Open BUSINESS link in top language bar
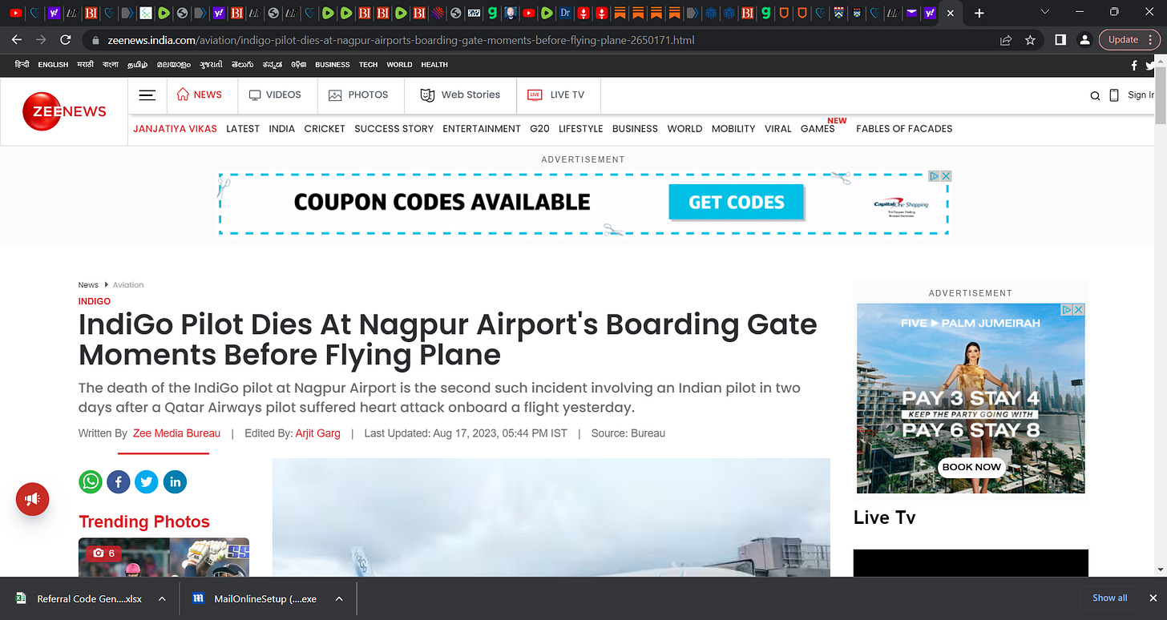 (x=333, y=65)
